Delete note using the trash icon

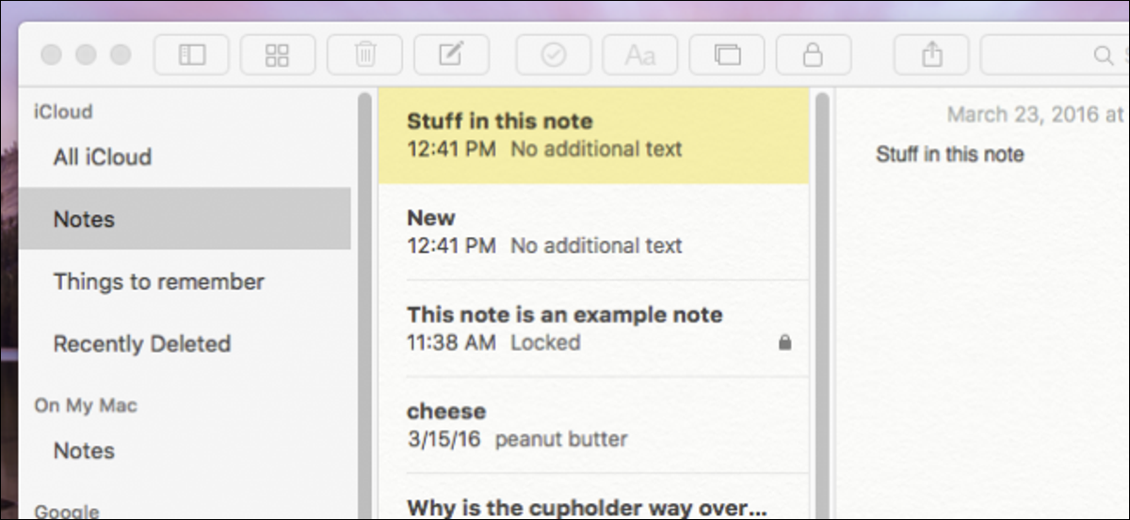(364, 55)
